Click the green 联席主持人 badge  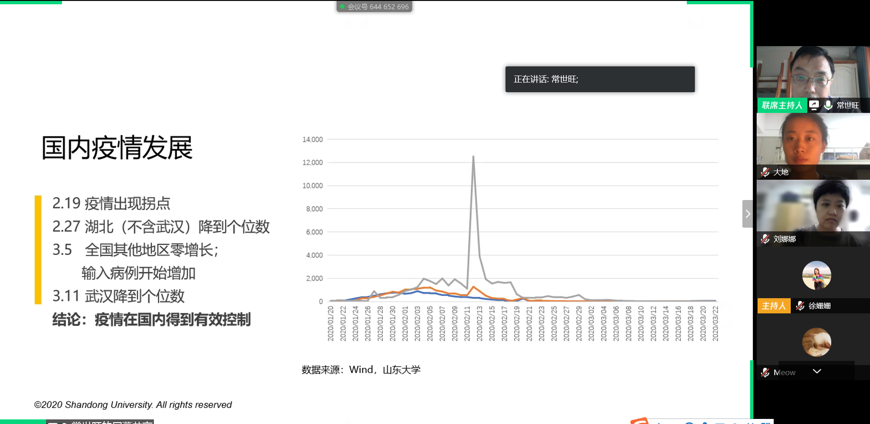click(782, 105)
